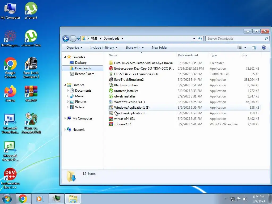
Task: Select the Embarcadero_Dev-Cpp installer file
Action: click(x=184, y=68)
